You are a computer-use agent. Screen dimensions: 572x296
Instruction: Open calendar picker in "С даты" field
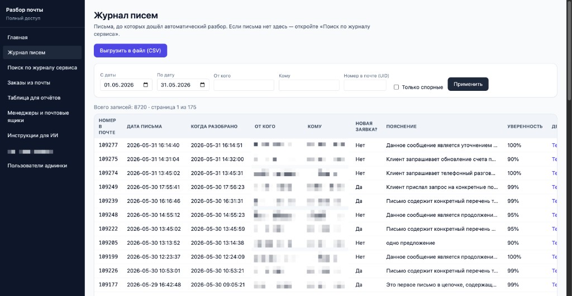point(146,85)
